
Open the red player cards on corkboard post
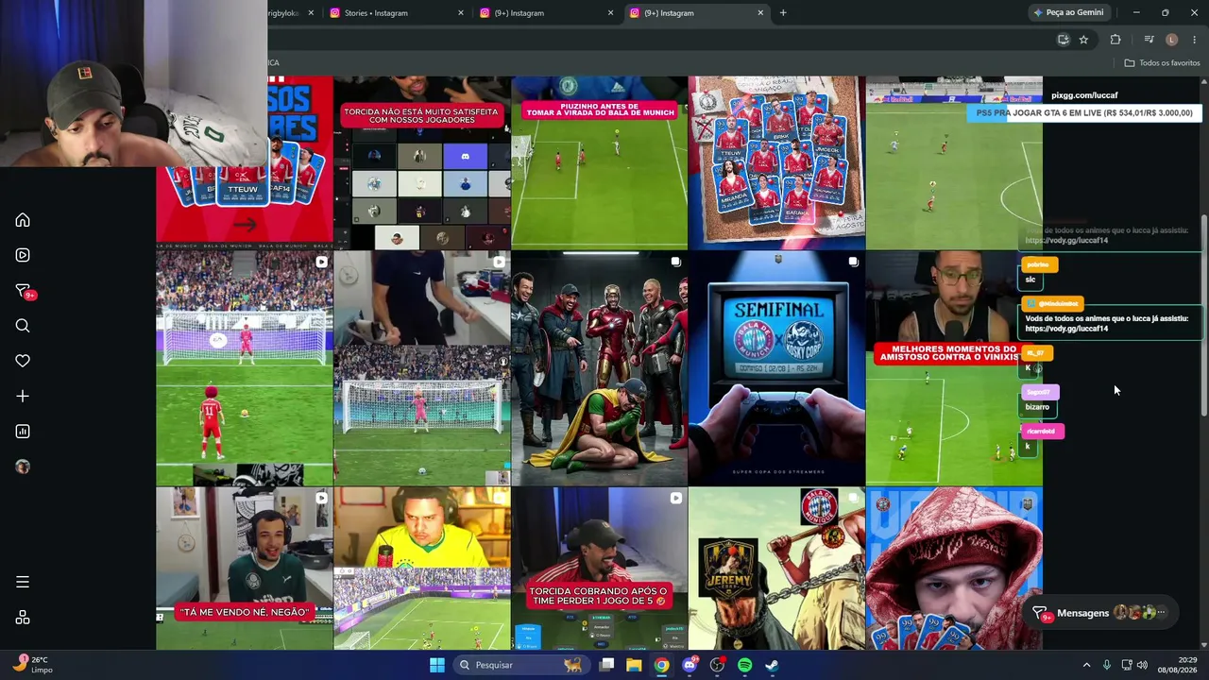click(776, 162)
